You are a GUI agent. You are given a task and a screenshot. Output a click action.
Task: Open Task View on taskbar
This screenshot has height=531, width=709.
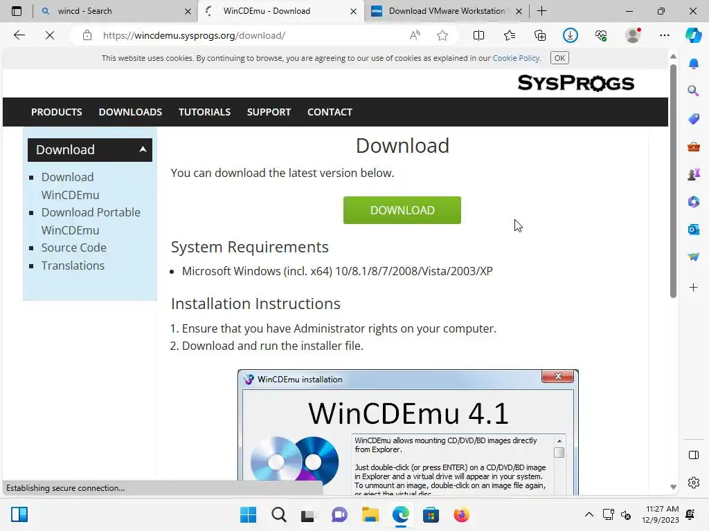[x=308, y=514]
